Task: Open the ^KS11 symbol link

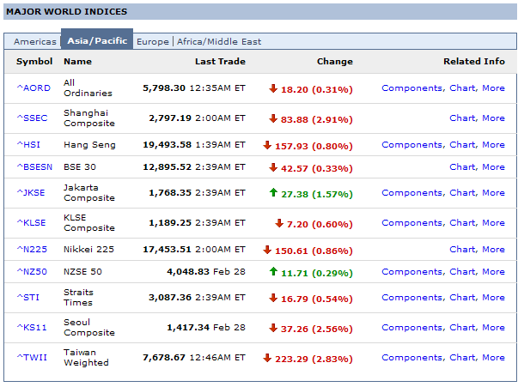Action: (30, 328)
